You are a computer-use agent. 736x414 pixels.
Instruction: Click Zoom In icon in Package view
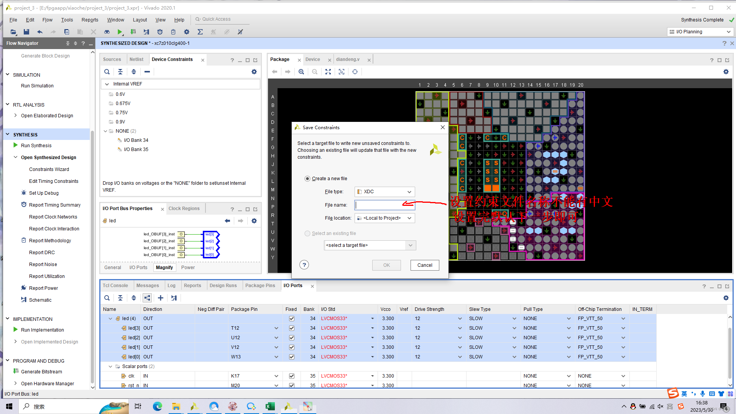pos(301,72)
